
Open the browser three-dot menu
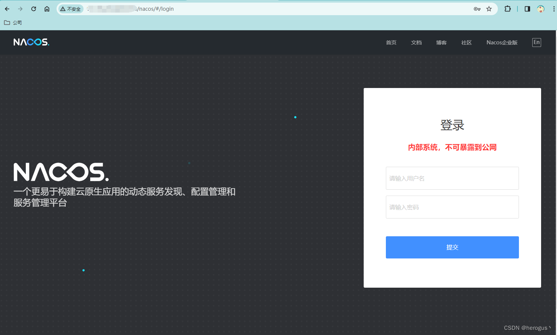[553, 9]
